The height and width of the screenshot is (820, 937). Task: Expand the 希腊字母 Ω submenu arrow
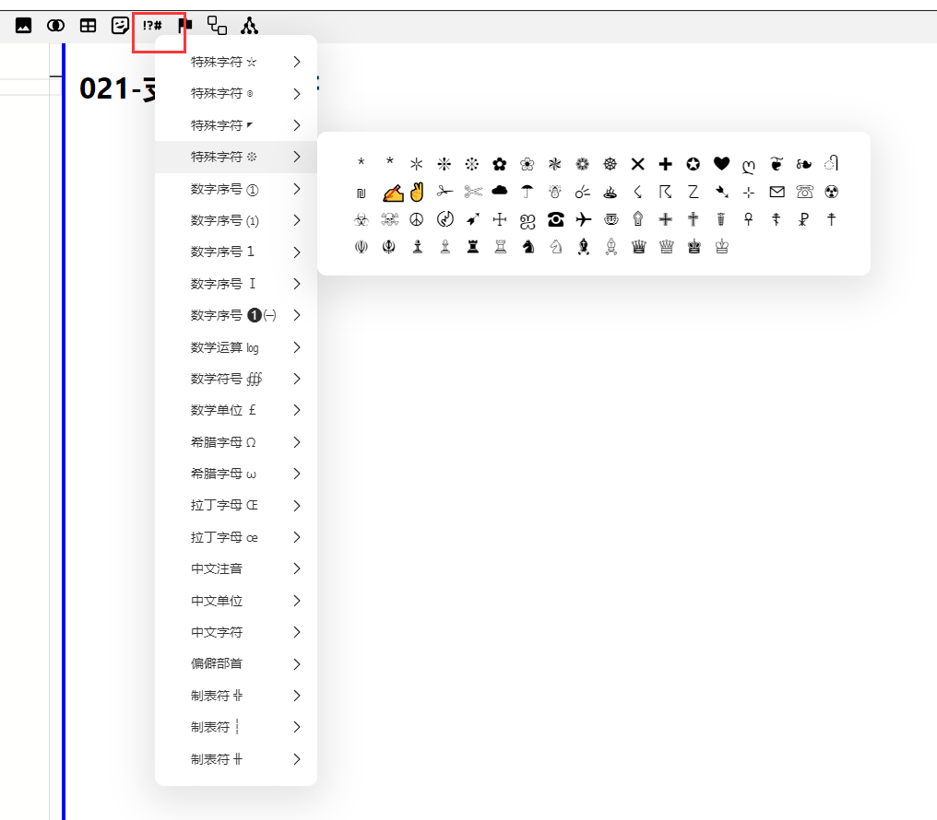297,442
